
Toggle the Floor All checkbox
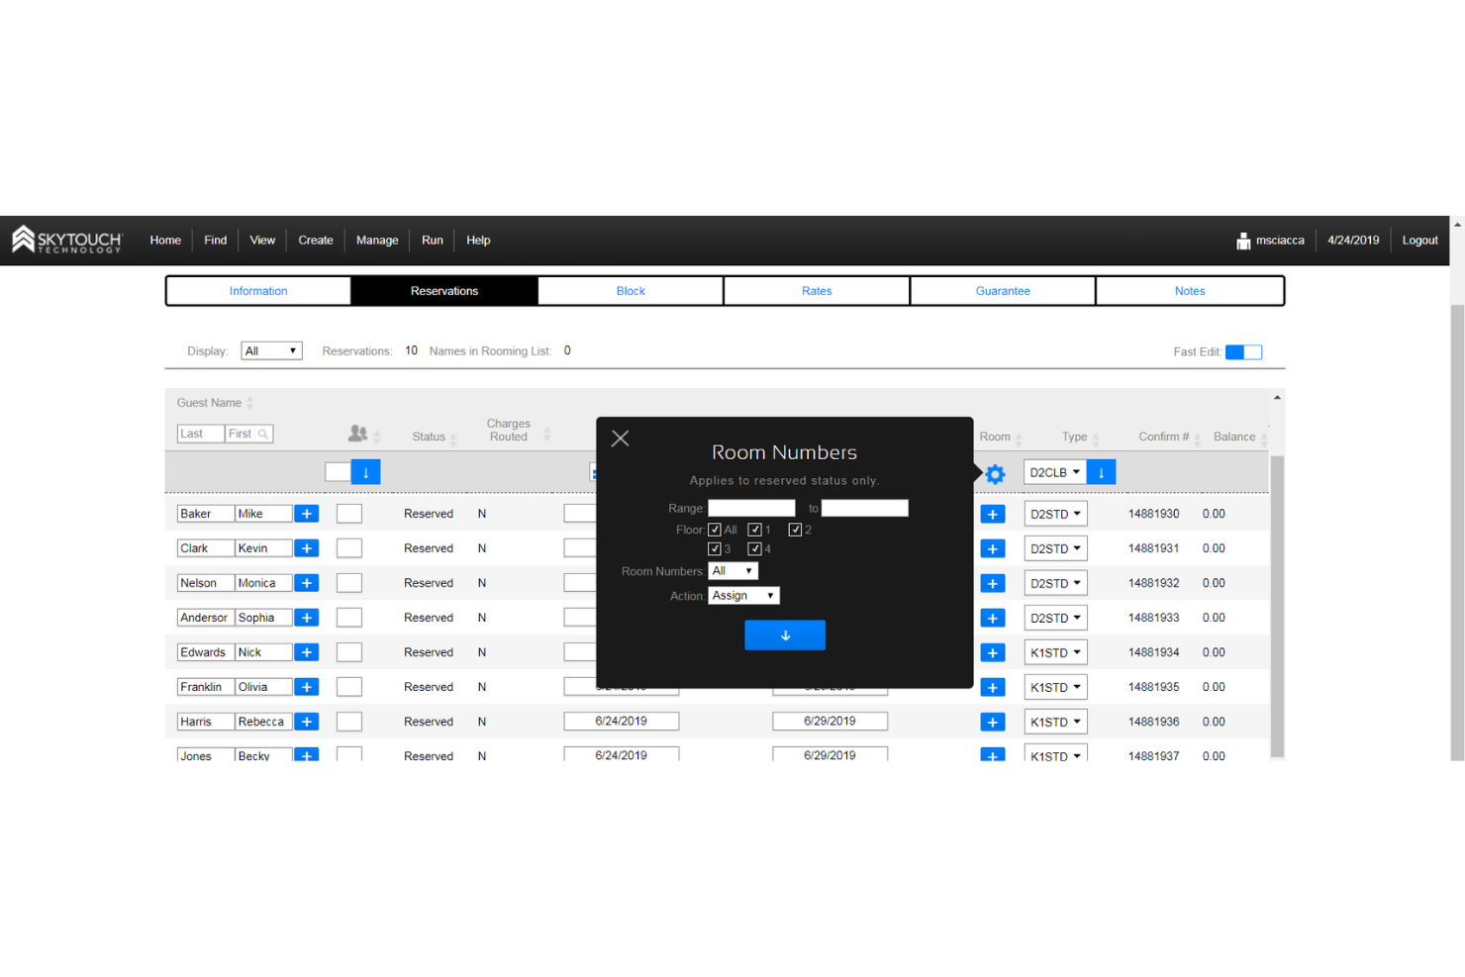[x=715, y=530]
